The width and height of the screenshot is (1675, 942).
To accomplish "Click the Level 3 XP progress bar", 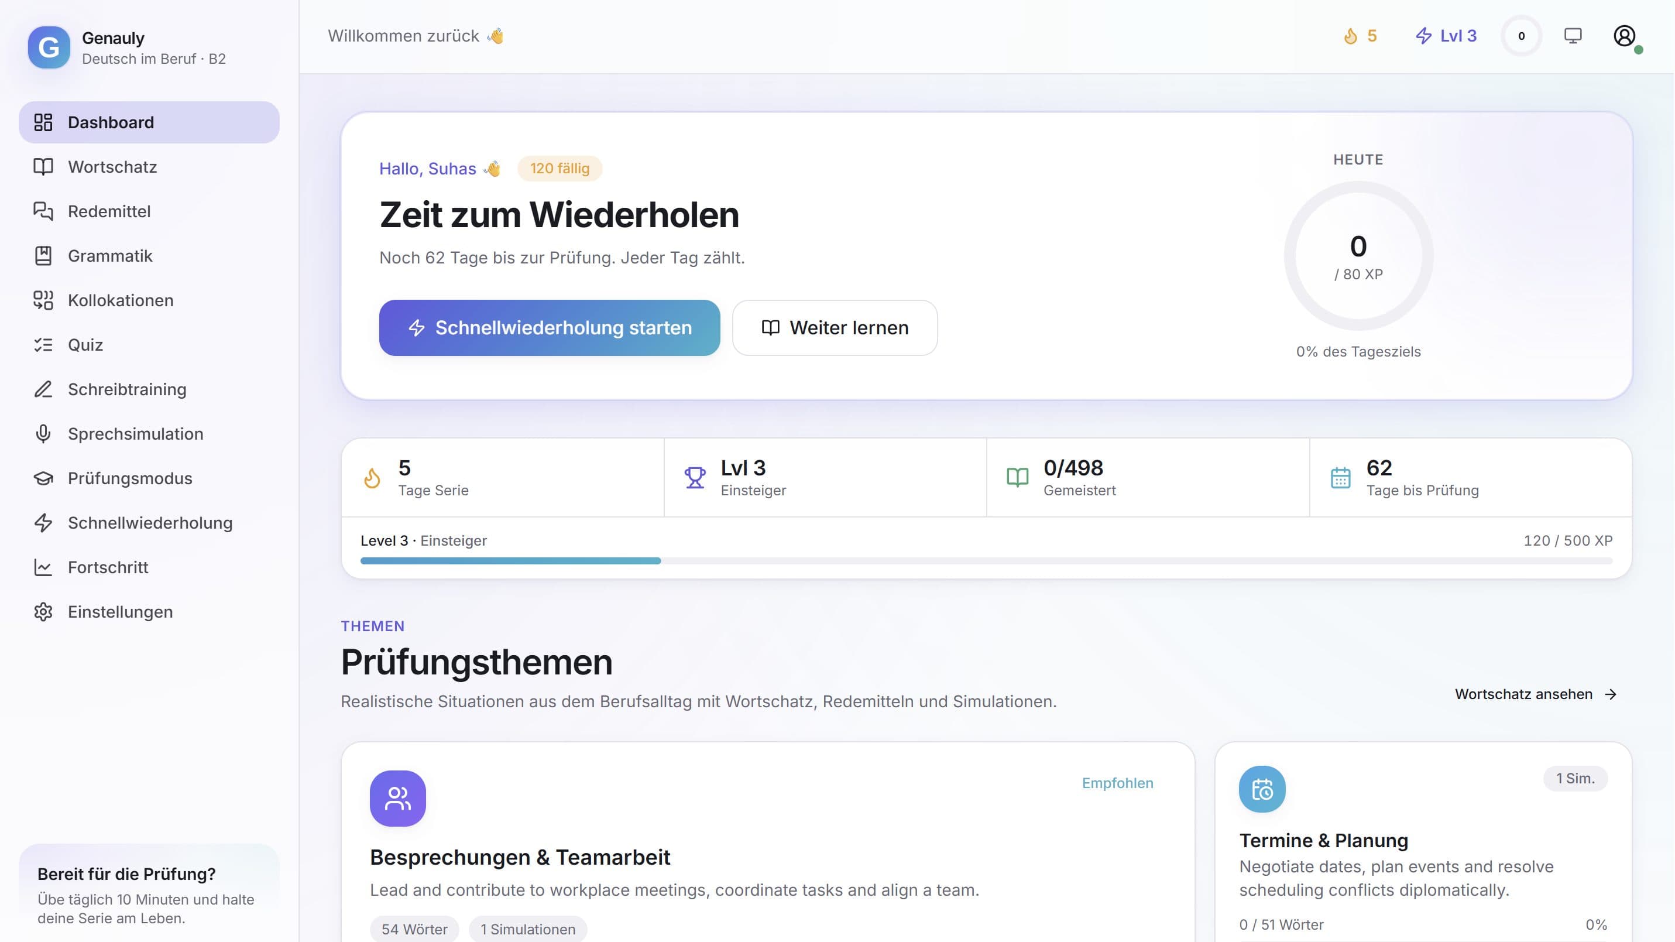I will pos(986,561).
